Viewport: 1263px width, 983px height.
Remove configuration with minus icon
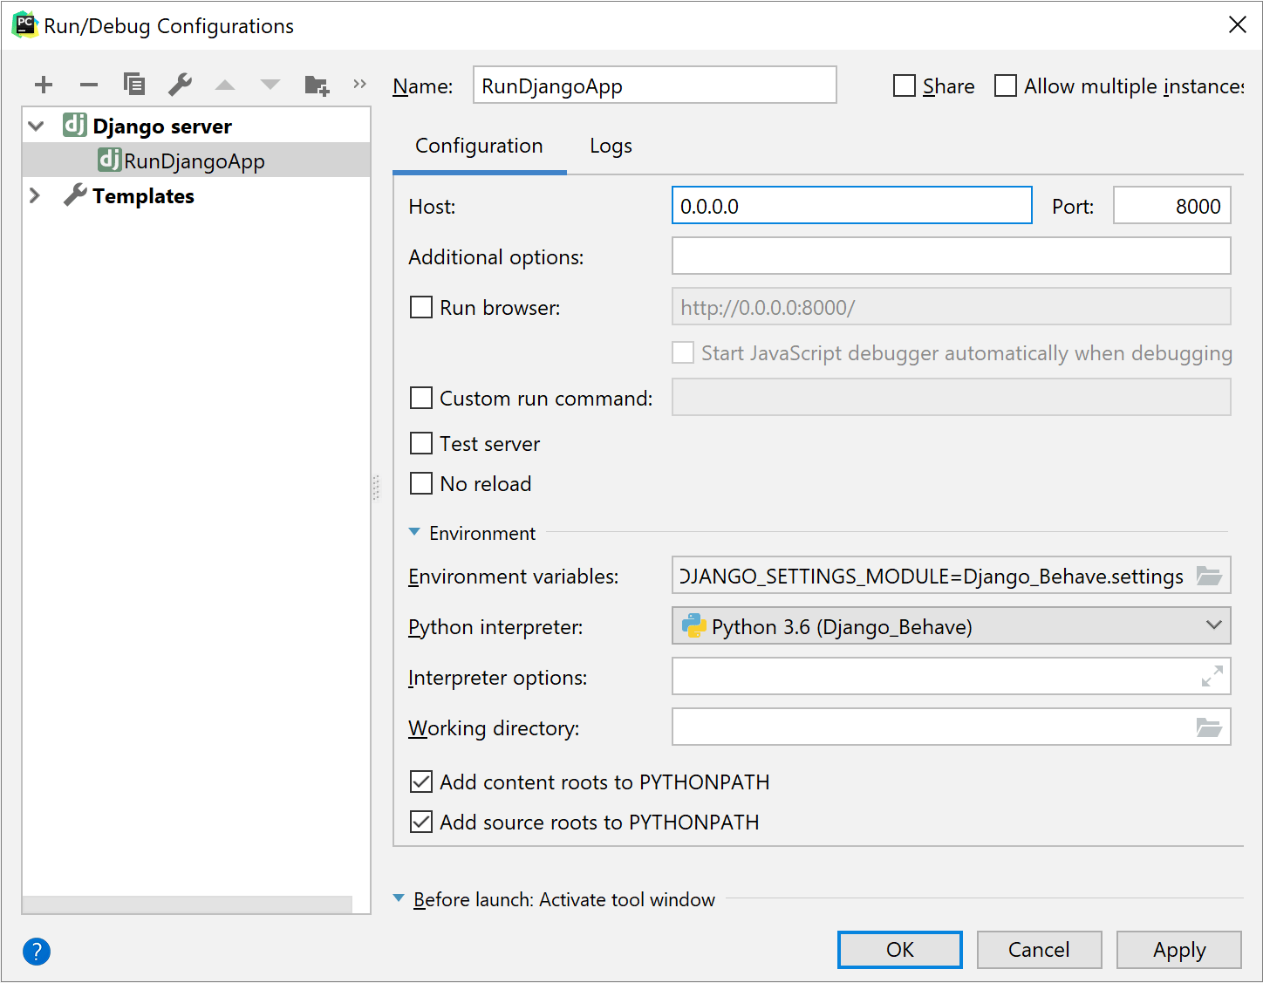click(89, 85)
